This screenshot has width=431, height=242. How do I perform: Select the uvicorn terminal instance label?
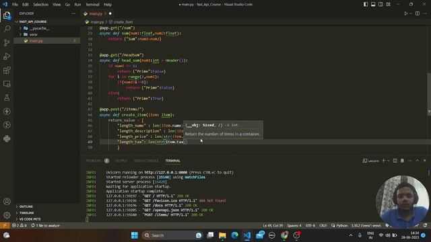pyautogui.click(x=370, y=161)
